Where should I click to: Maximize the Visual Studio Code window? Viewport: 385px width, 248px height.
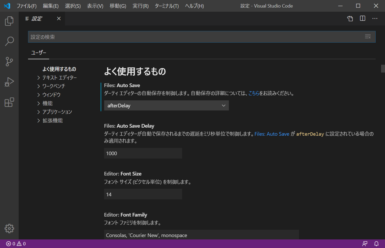(358, 6)
